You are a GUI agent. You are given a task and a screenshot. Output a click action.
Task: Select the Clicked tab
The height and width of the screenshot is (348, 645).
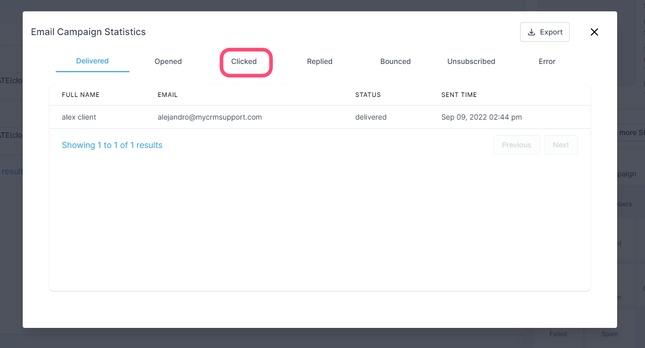244,61
